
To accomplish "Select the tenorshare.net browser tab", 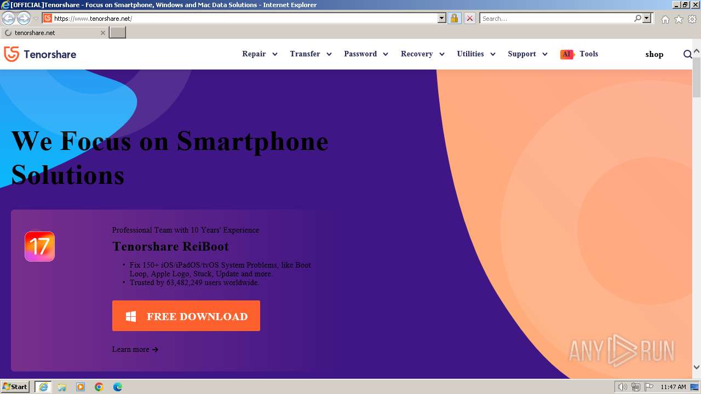I will [54, 33].
